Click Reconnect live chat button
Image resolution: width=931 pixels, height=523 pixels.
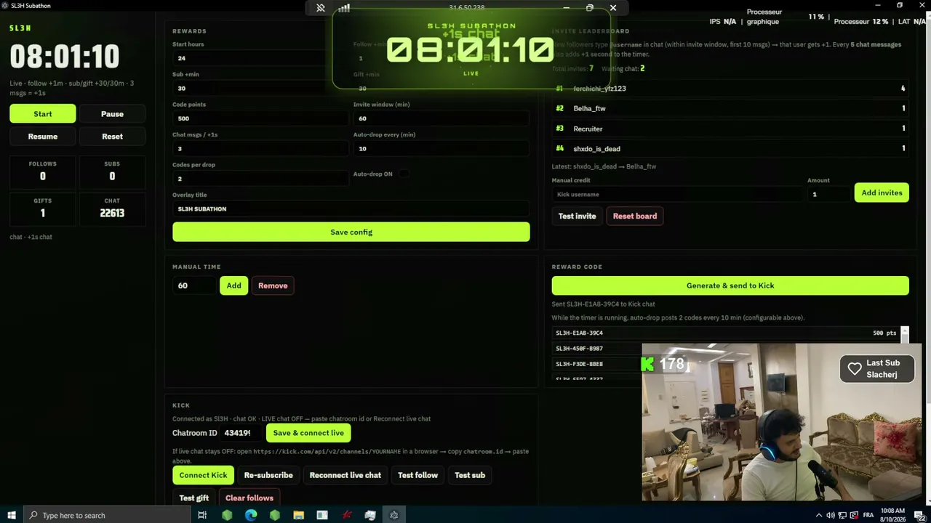(x=345, y=475)
